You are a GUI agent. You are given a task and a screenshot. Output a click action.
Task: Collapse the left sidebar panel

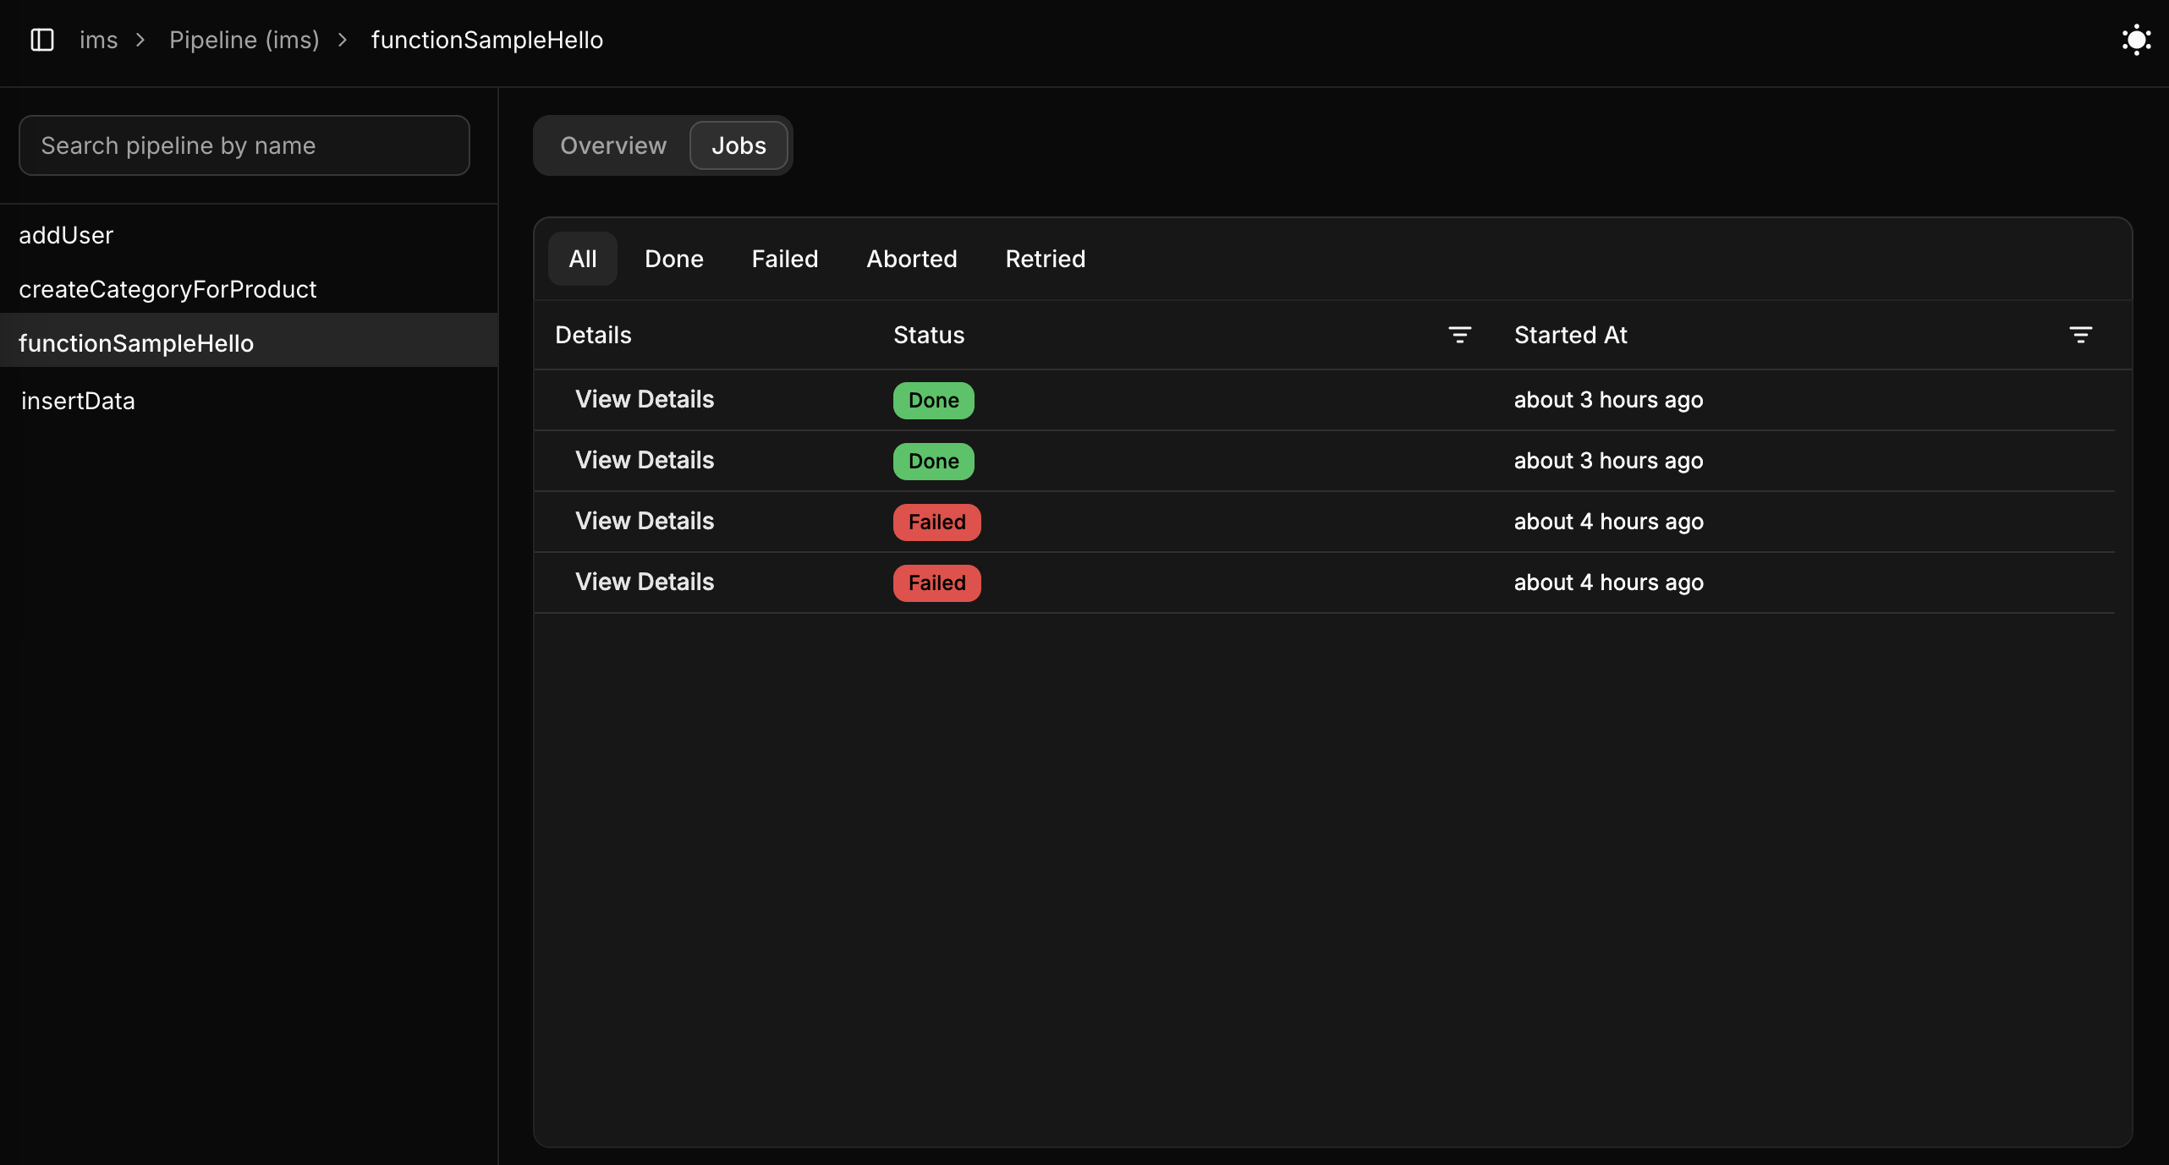(42, 40)
